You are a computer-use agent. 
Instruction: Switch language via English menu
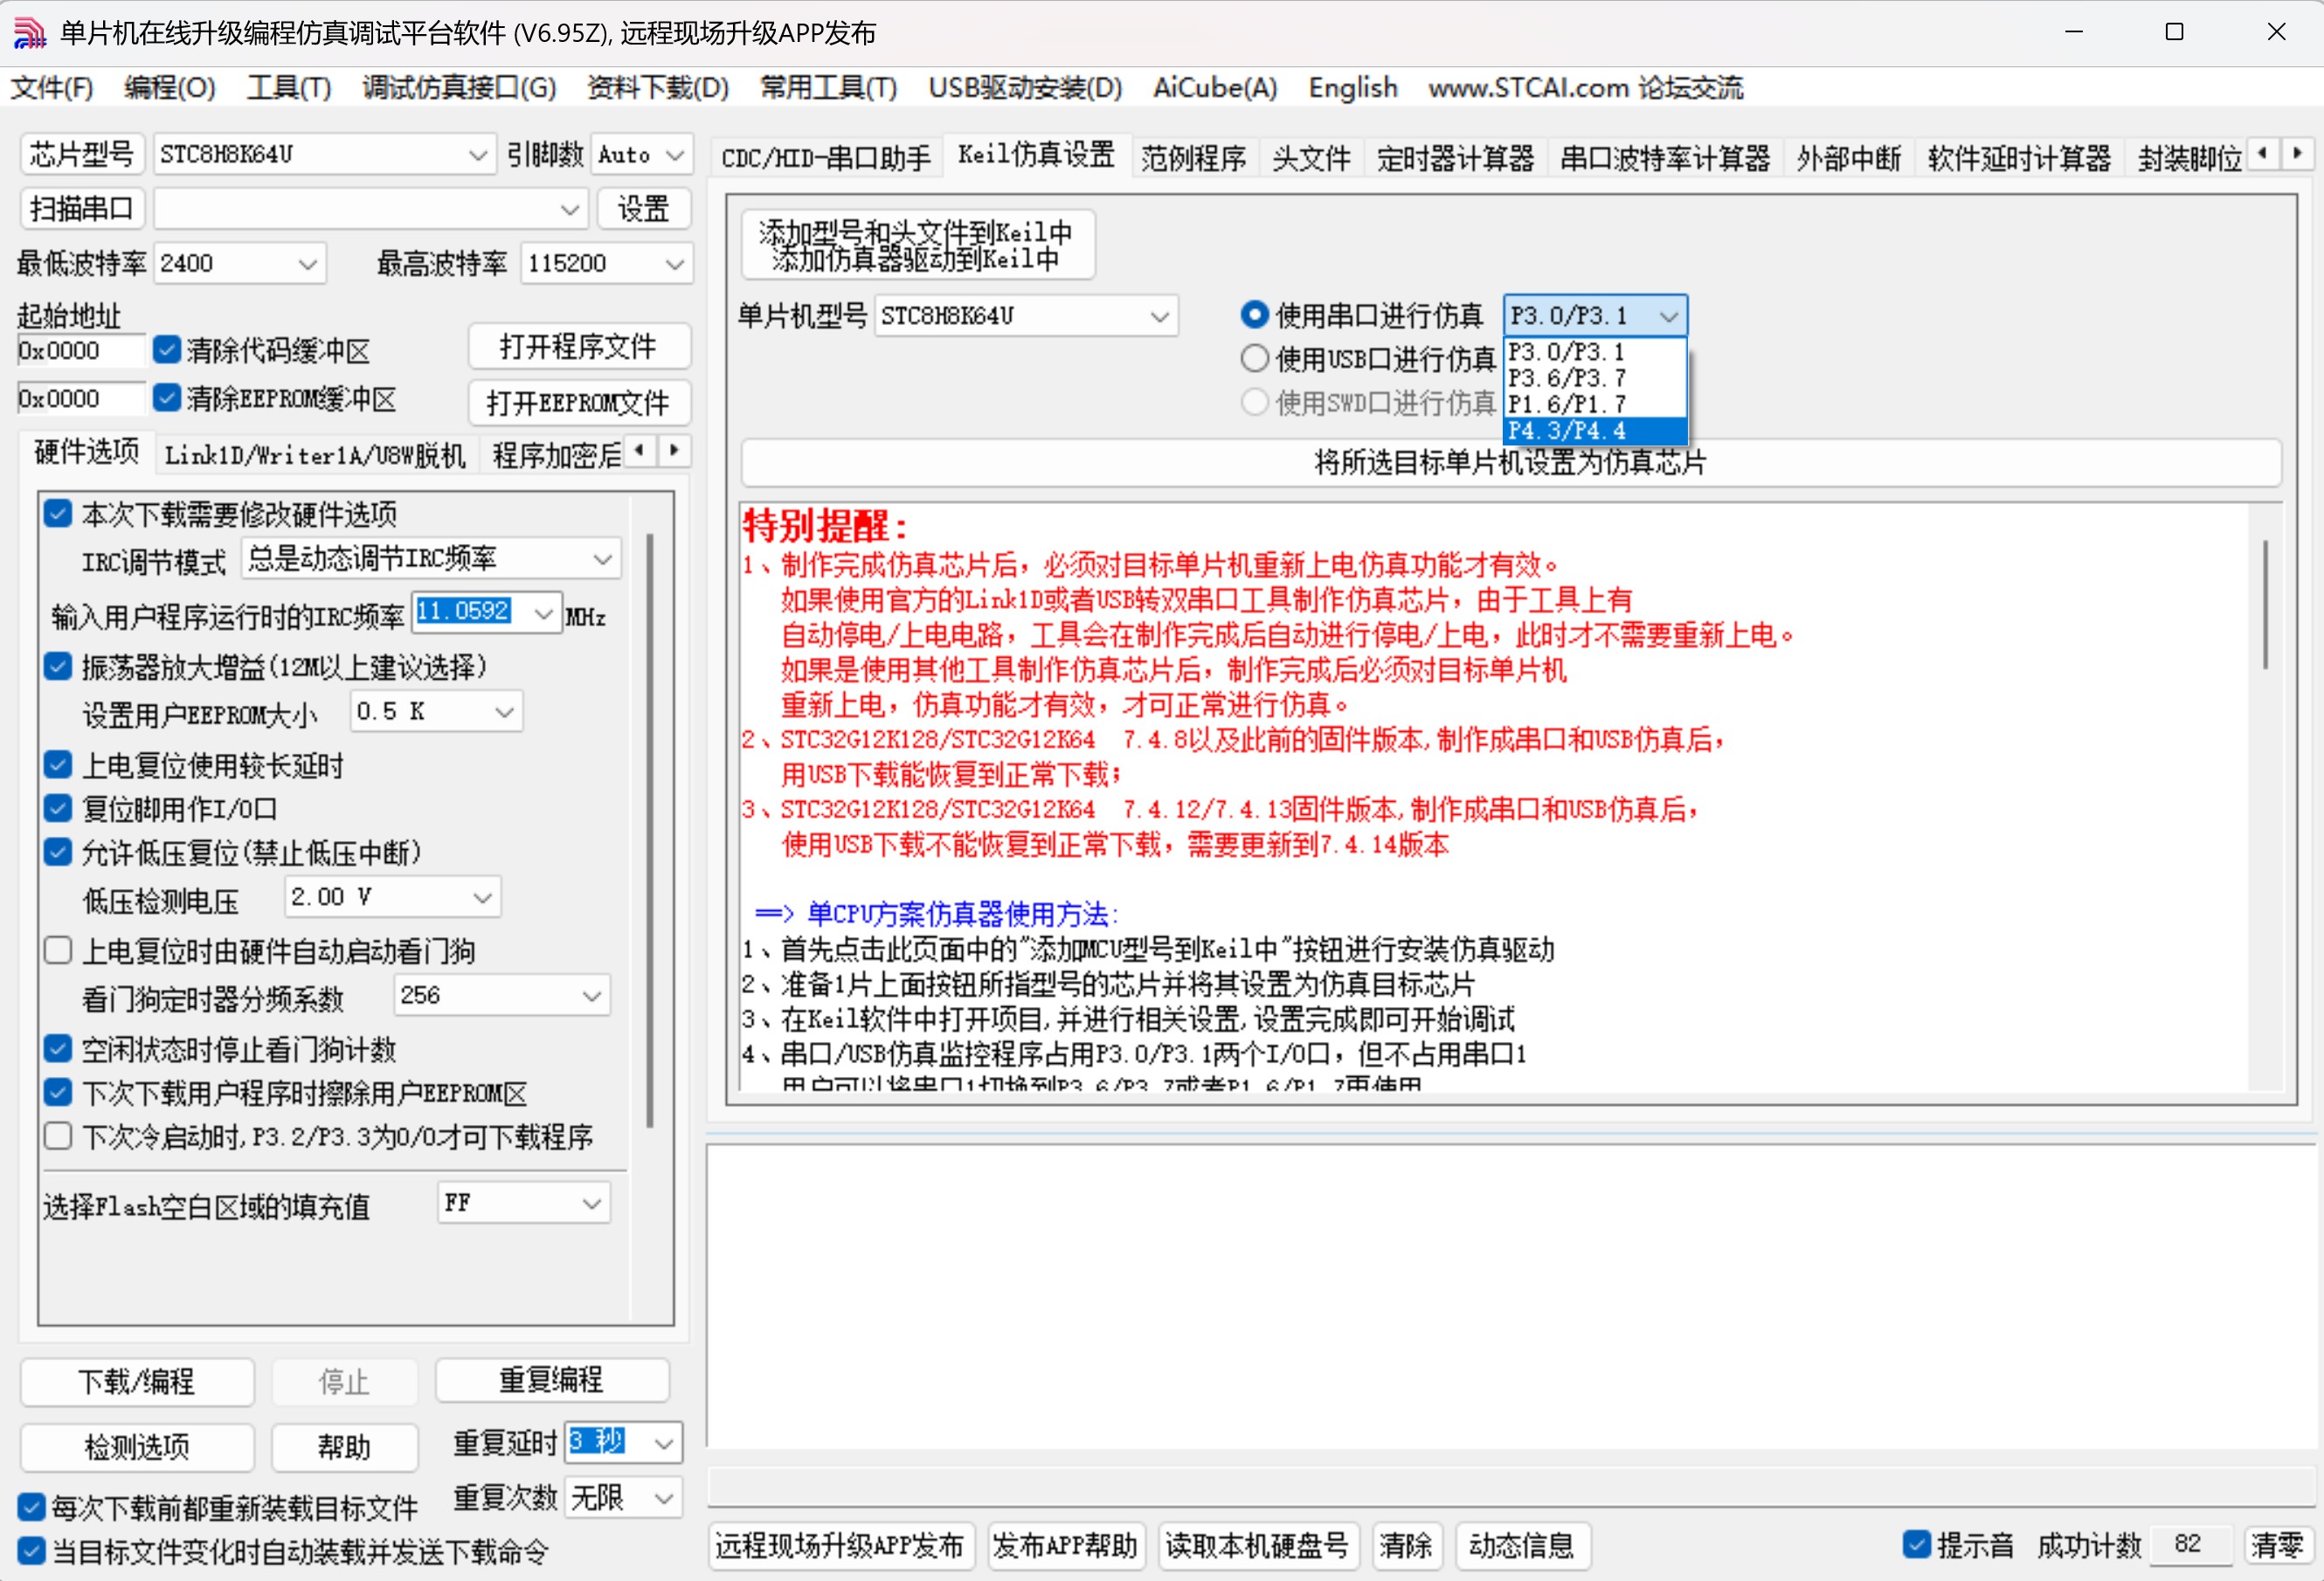(x=1353, y=88)
